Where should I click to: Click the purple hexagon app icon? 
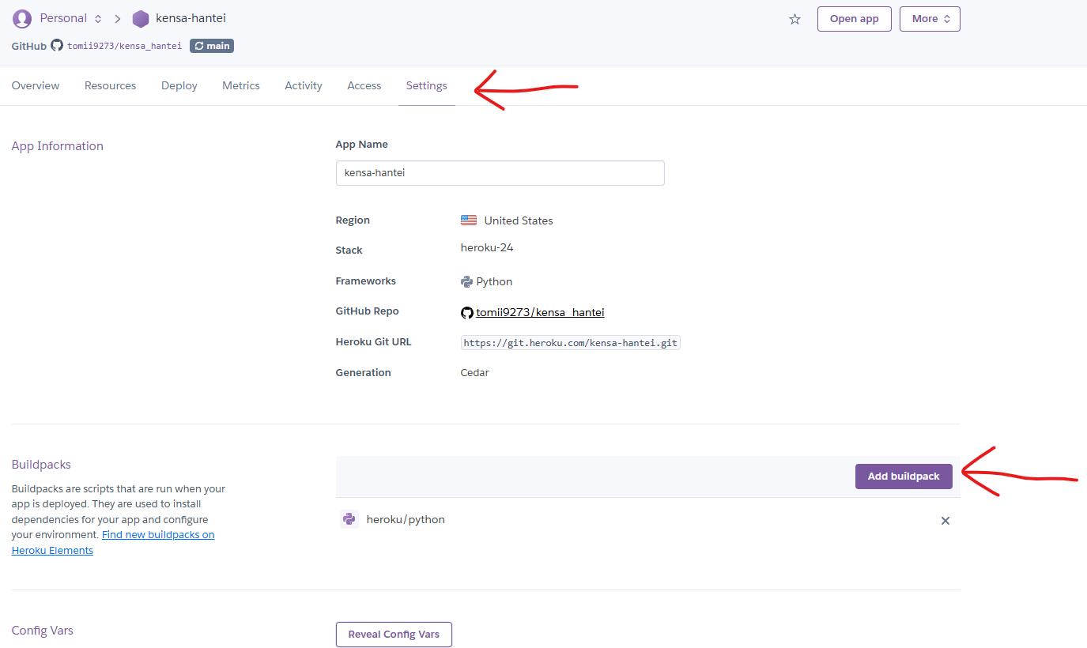coord(141,19)
